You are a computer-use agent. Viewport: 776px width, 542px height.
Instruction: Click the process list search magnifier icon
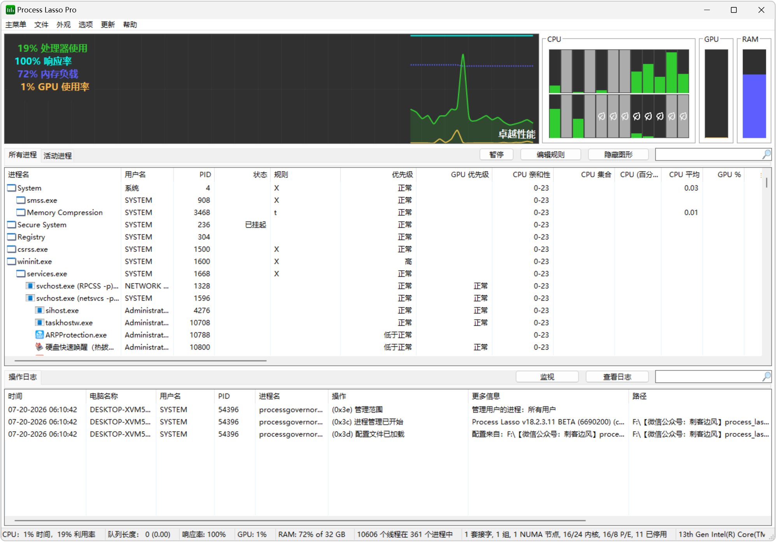point(766,155)
